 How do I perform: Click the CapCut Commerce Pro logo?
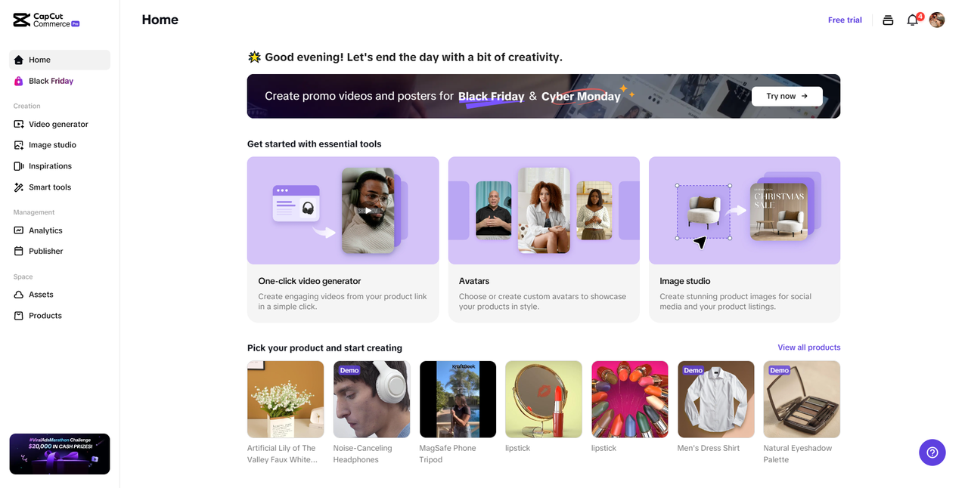[46, 20]
